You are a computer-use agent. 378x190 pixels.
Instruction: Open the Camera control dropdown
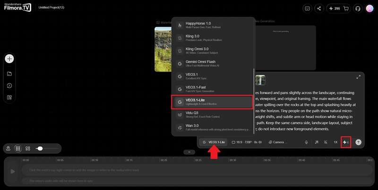tap(278, 142)
